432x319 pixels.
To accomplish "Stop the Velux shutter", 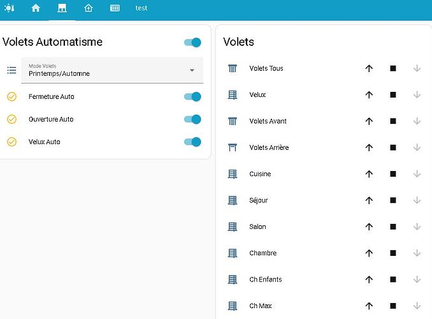I will click(393, 95).
